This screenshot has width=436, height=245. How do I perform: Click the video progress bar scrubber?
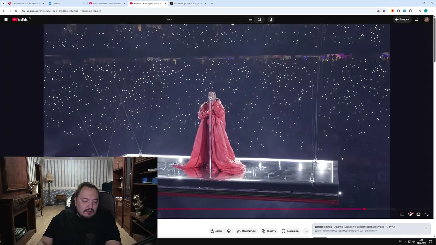[x=364, y=209]
